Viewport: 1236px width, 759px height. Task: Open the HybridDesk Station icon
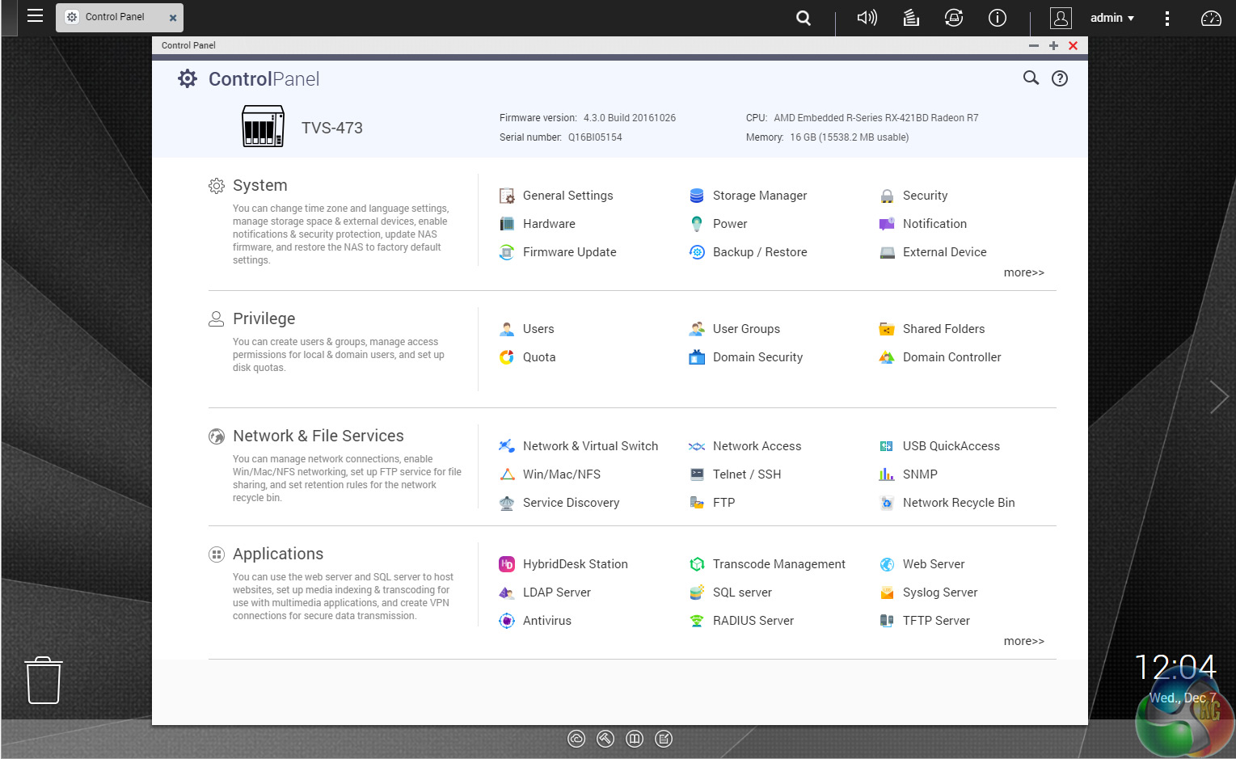tap(507, 564)
